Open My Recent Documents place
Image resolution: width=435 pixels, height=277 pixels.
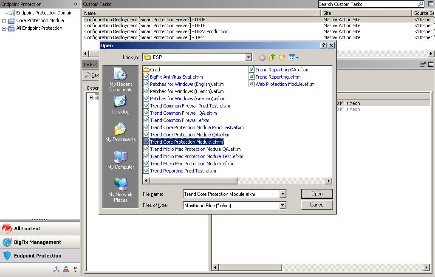pos(121,80)
